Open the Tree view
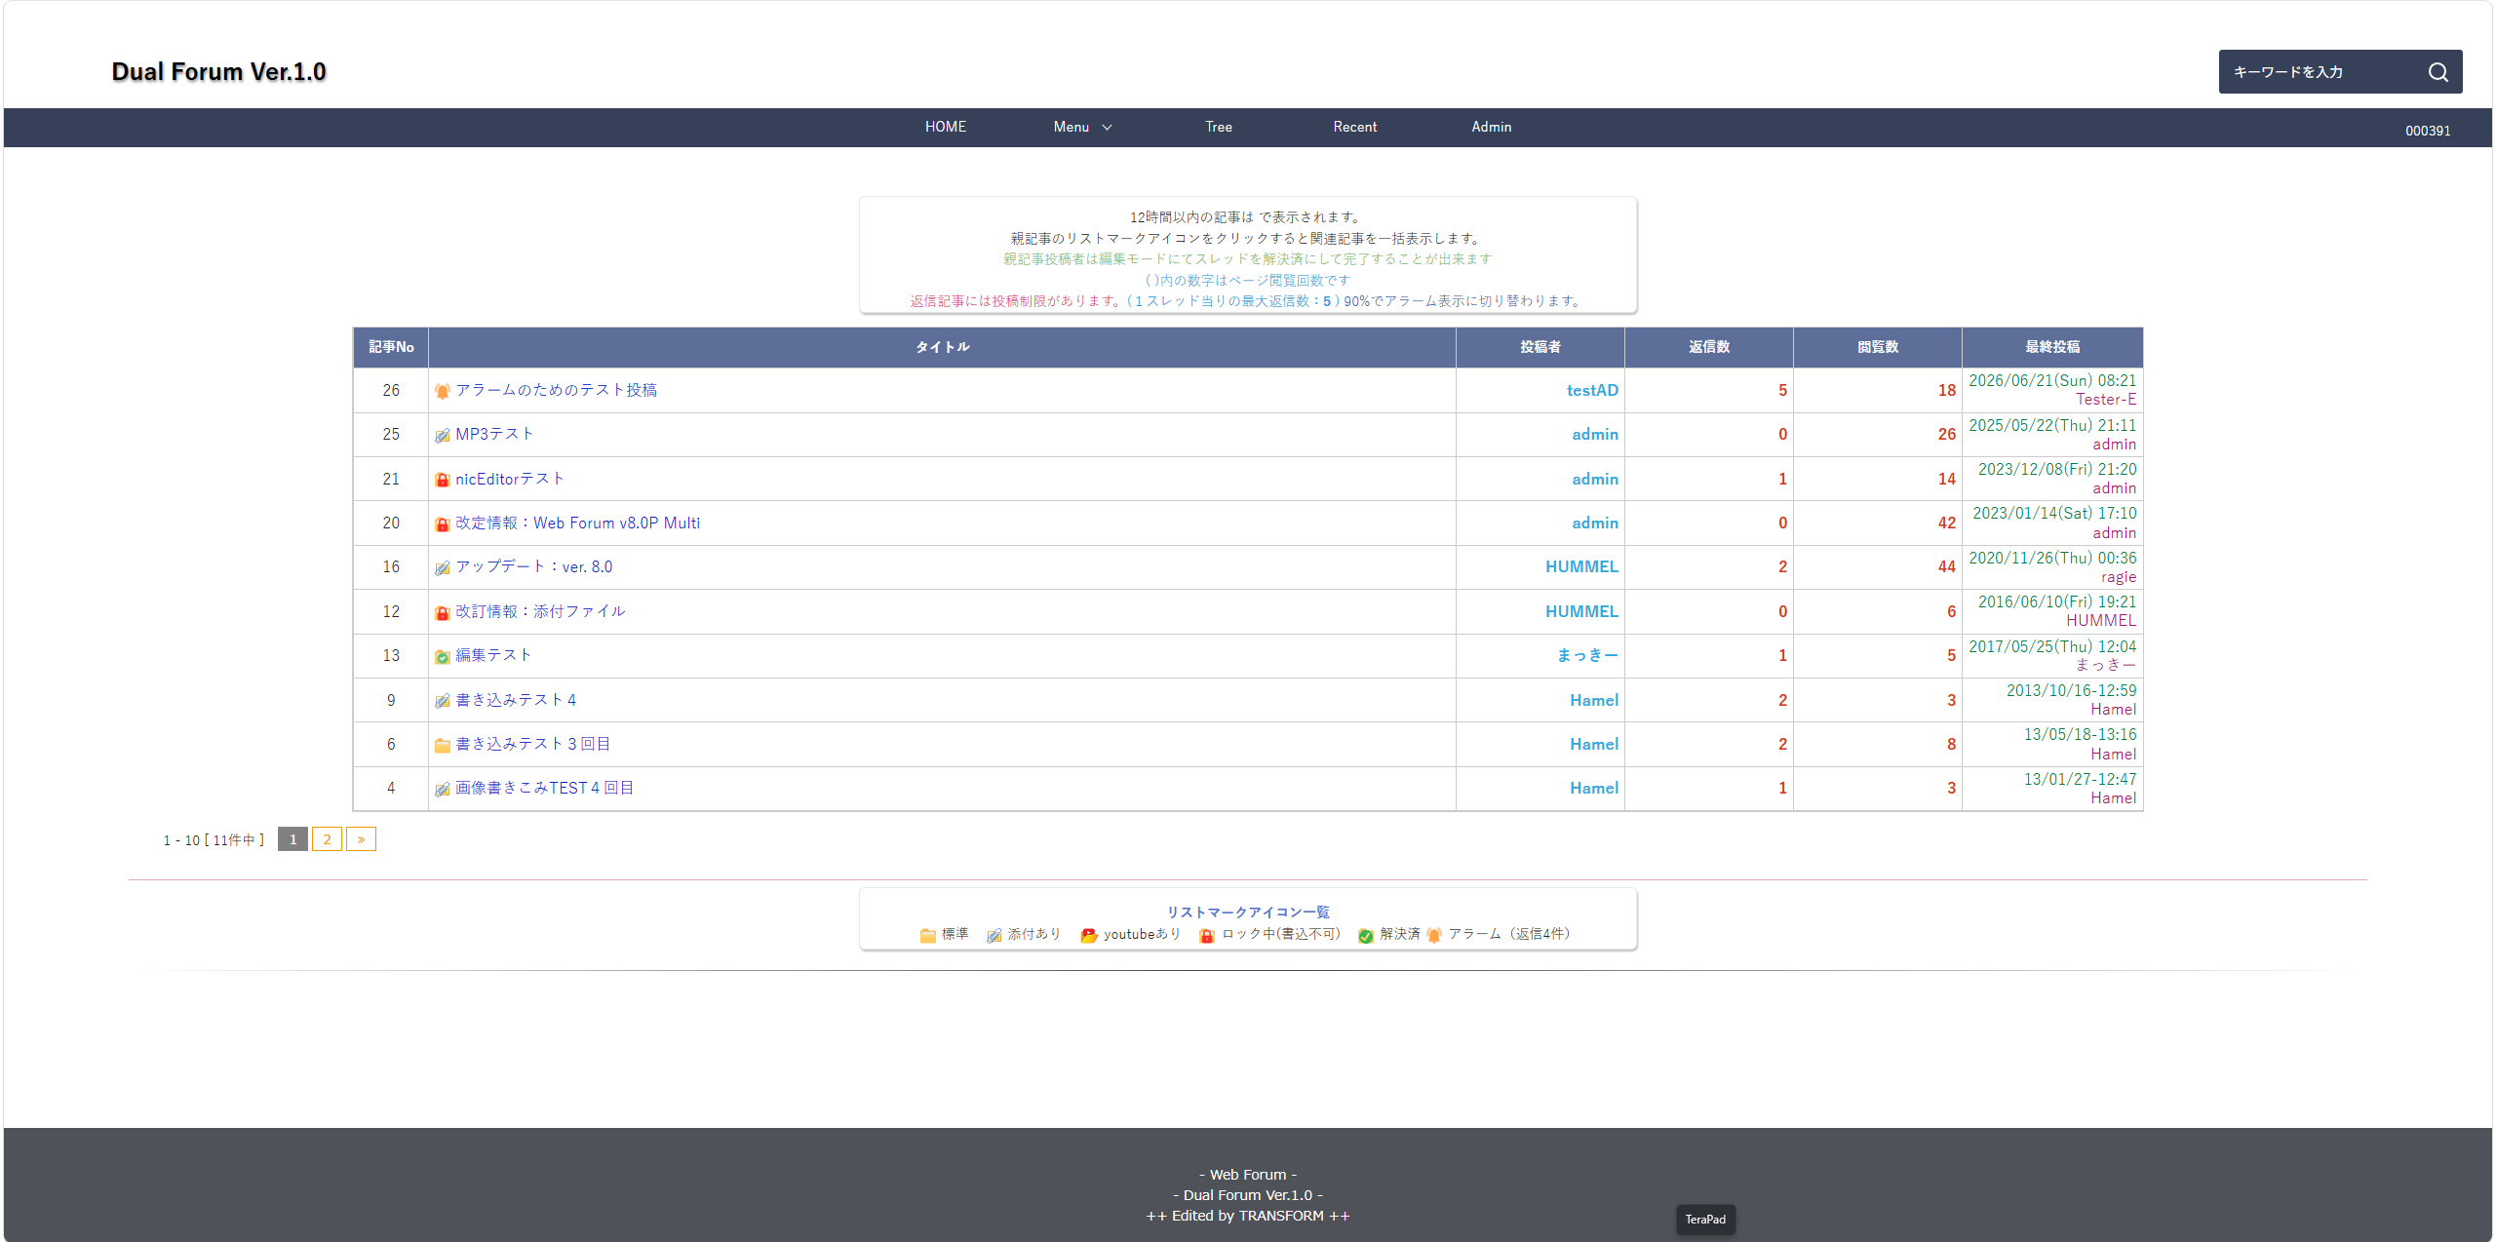The height and width of the screenshot is (1242, 2496). click(x=1219, y=127)
